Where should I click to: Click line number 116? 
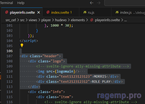[10, 102]
